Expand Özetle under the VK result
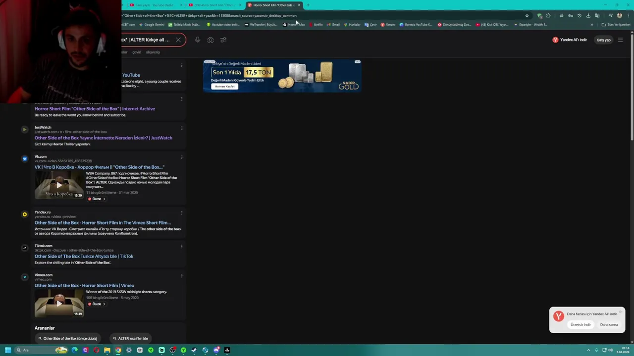Image resolution: width=634 pixels, height=356 pixels. click(97, 199)
